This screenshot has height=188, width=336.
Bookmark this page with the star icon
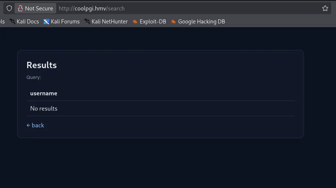(325, 8)
